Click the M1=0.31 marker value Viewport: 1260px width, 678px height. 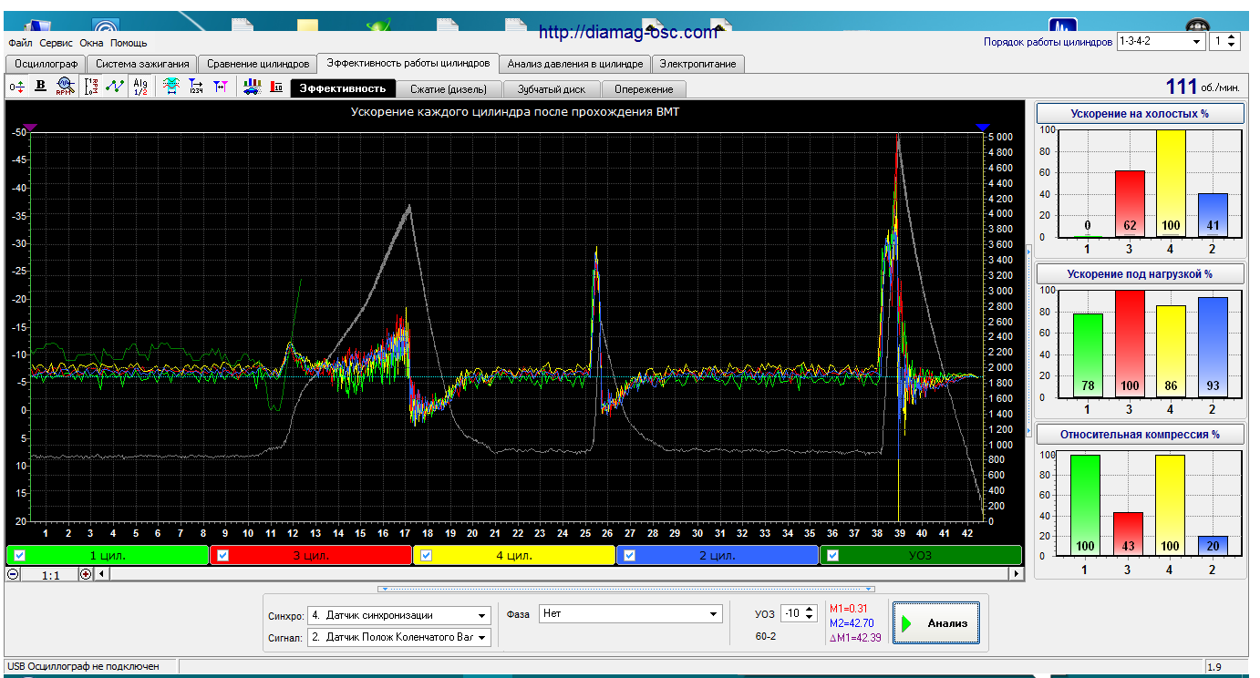click(x=849, y=609)
